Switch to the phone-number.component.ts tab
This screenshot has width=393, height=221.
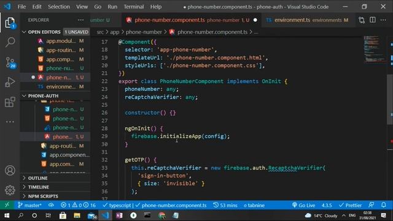tap(192, 20)
